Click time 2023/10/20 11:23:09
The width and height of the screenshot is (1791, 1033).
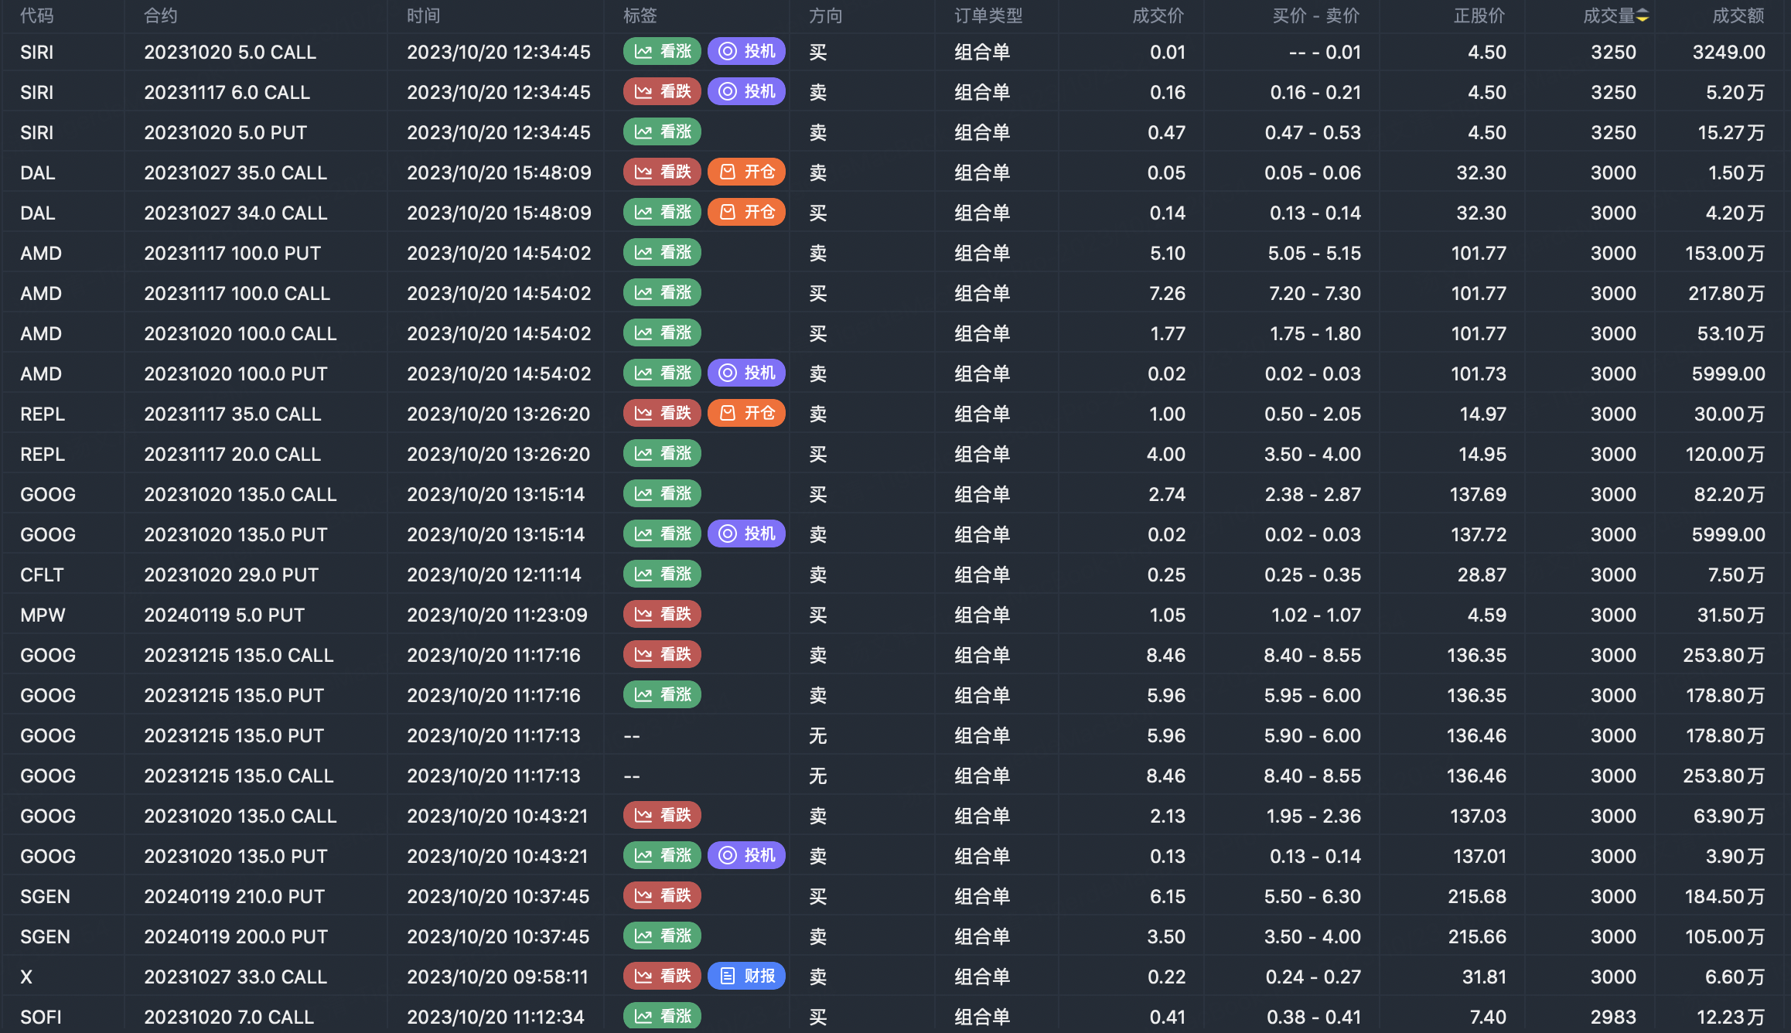[497, 615]
